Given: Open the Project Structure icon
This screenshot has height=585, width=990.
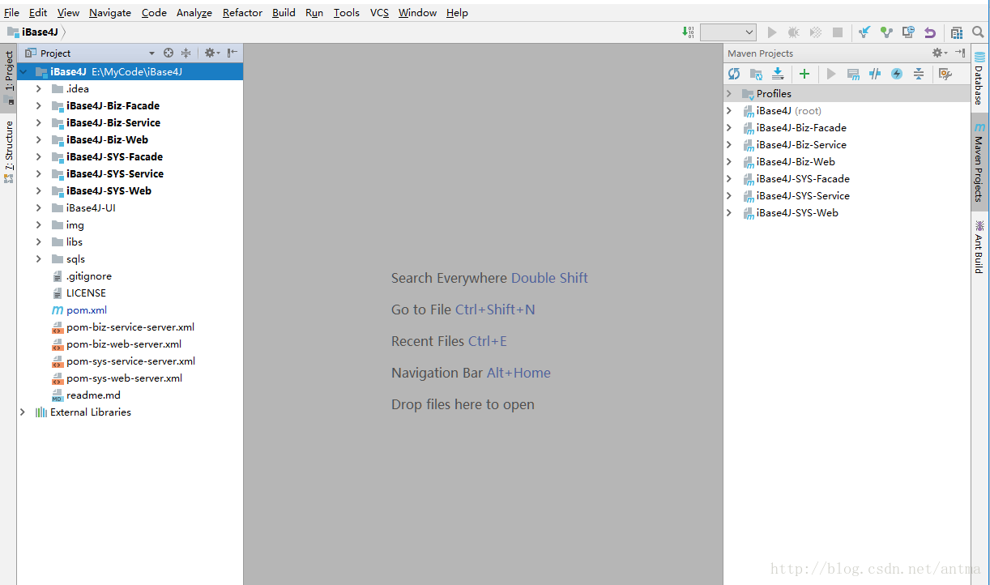Looking at the screenshot, I should [957, 32].
